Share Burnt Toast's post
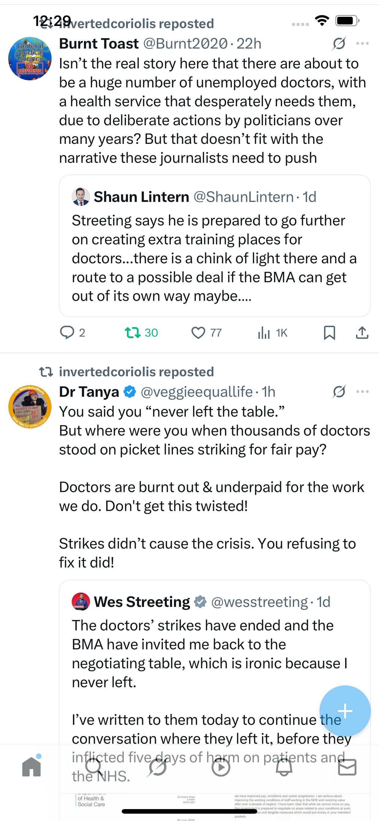The image size is (379, 821). (x=362, y=332)
